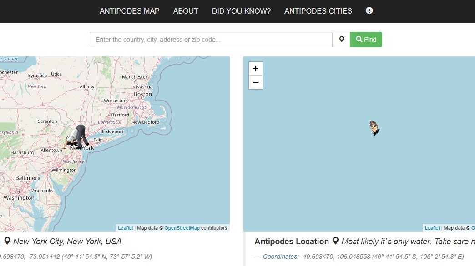Go to the About page
The image size is (475, 267).
[x=186, y=11]
